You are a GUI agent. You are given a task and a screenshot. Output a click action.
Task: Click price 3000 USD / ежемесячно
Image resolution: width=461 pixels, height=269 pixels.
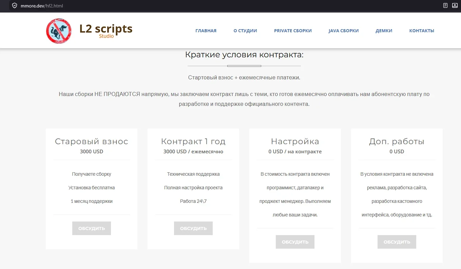tap(193, 152)
